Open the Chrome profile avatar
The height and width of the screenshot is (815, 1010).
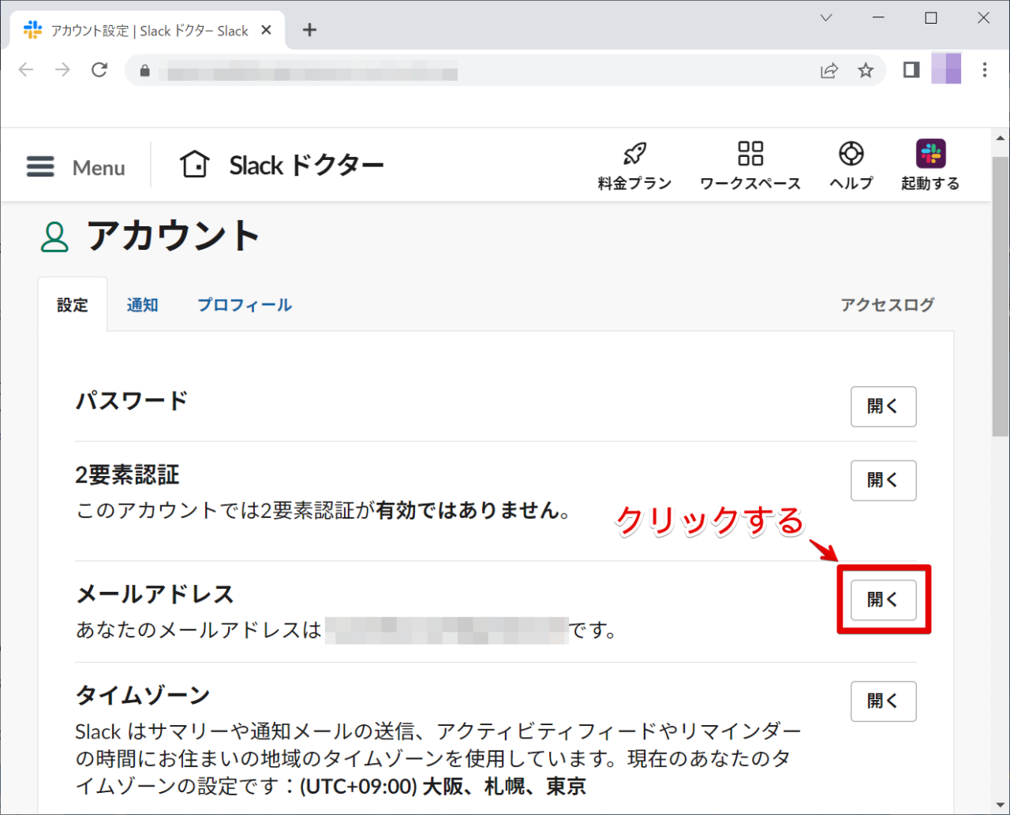tap(946, 69)
